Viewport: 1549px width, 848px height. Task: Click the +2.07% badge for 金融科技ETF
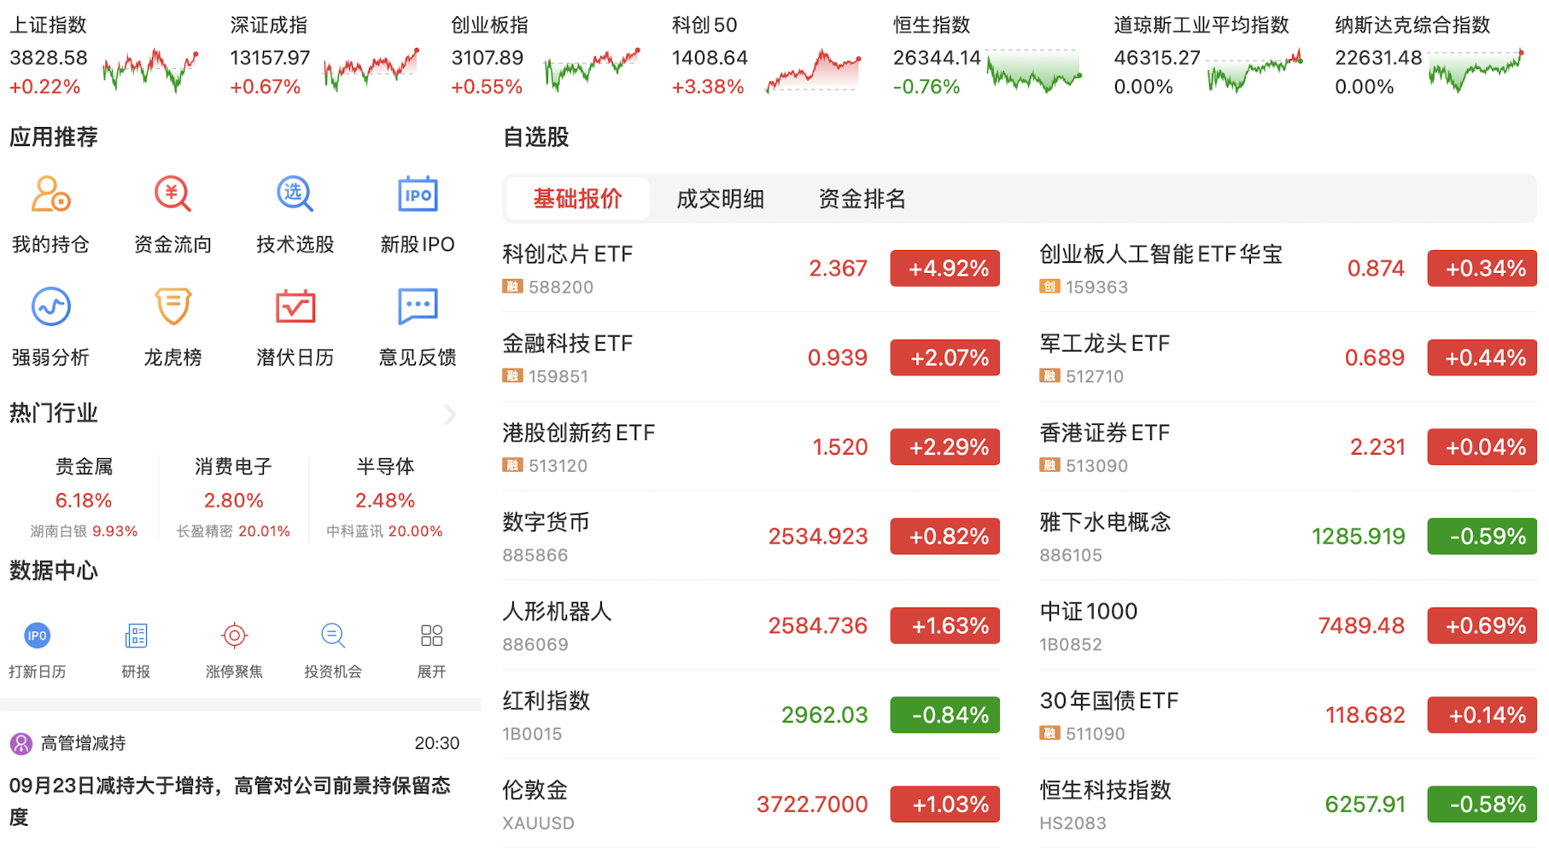click(x=944, y=358)
